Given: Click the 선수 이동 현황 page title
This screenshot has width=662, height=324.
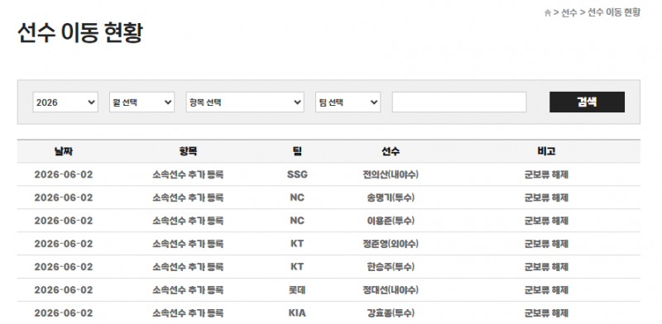Looking at the screenshot, I should tap(80, 32).
